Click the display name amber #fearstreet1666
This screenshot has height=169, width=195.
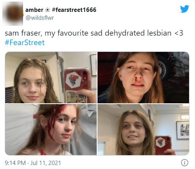click(61, 10)
